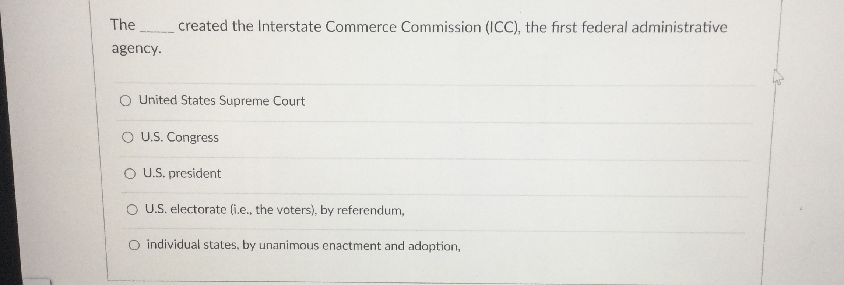
Task: Click the U.S. president option text
Action: (181, 174)
